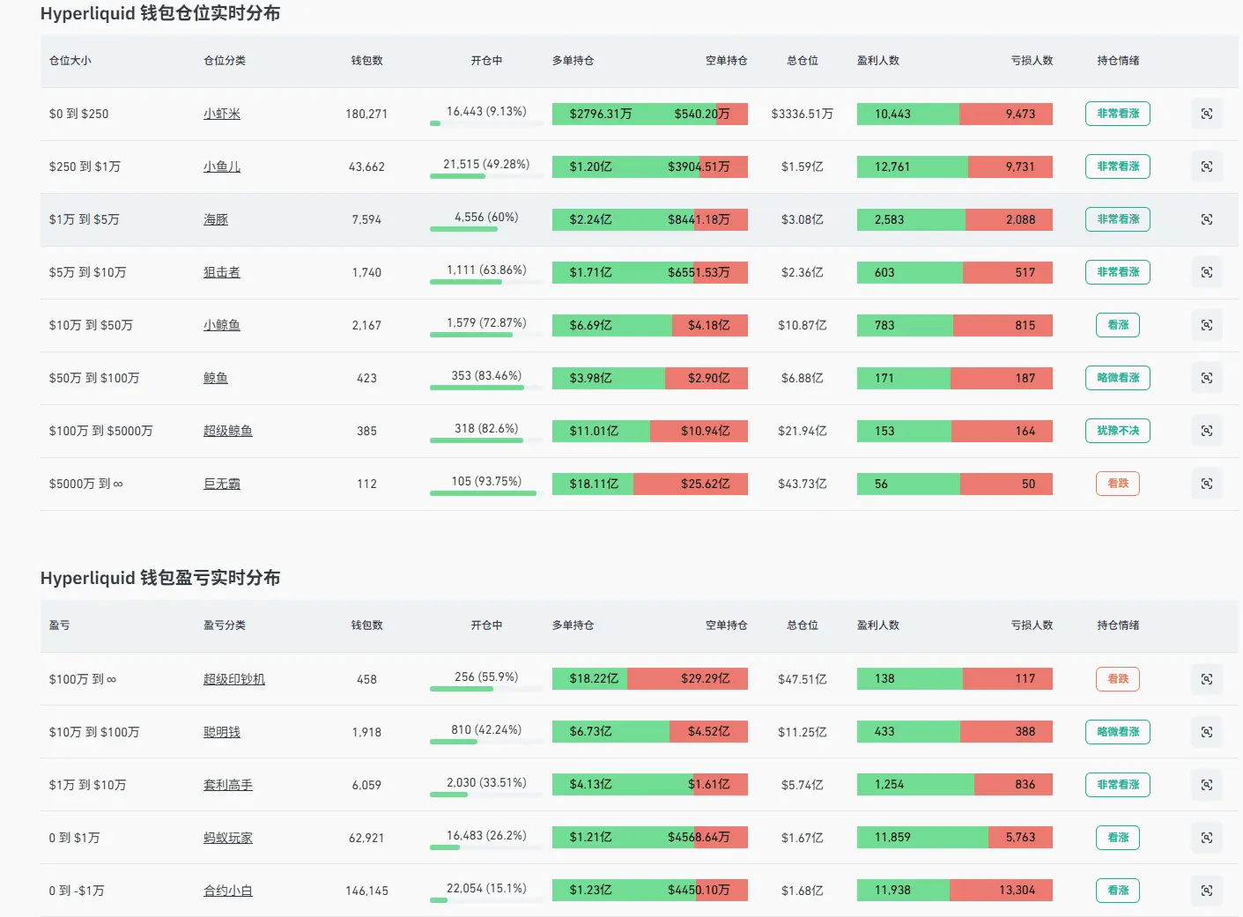
Task: Click the detail icon in the 狙击者 row
Action: click(x=1207, y=272)
